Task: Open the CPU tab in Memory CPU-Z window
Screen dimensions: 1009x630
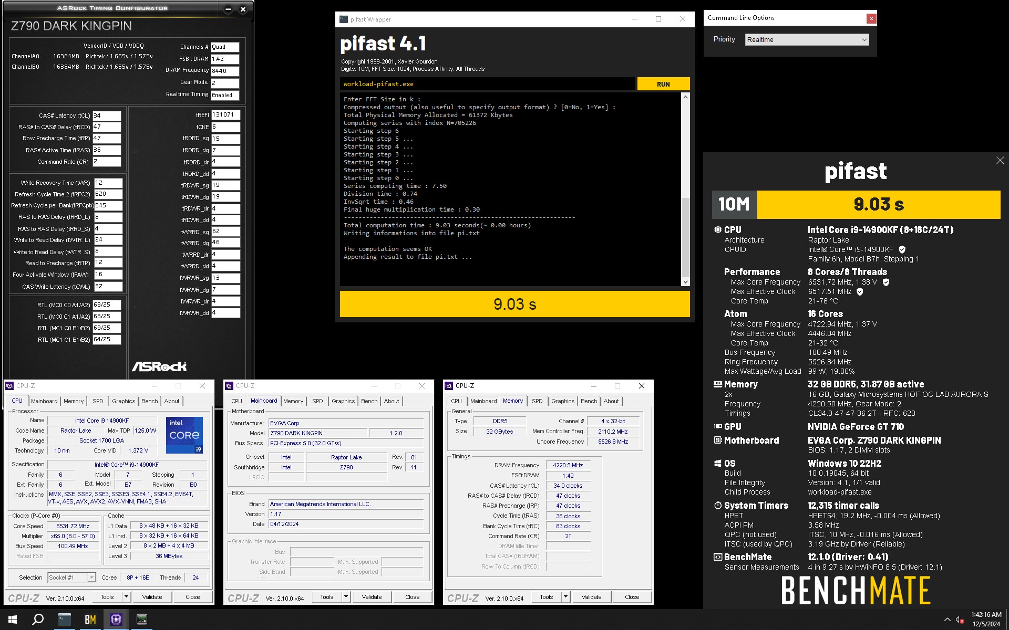Action: [x=456, y=401]
